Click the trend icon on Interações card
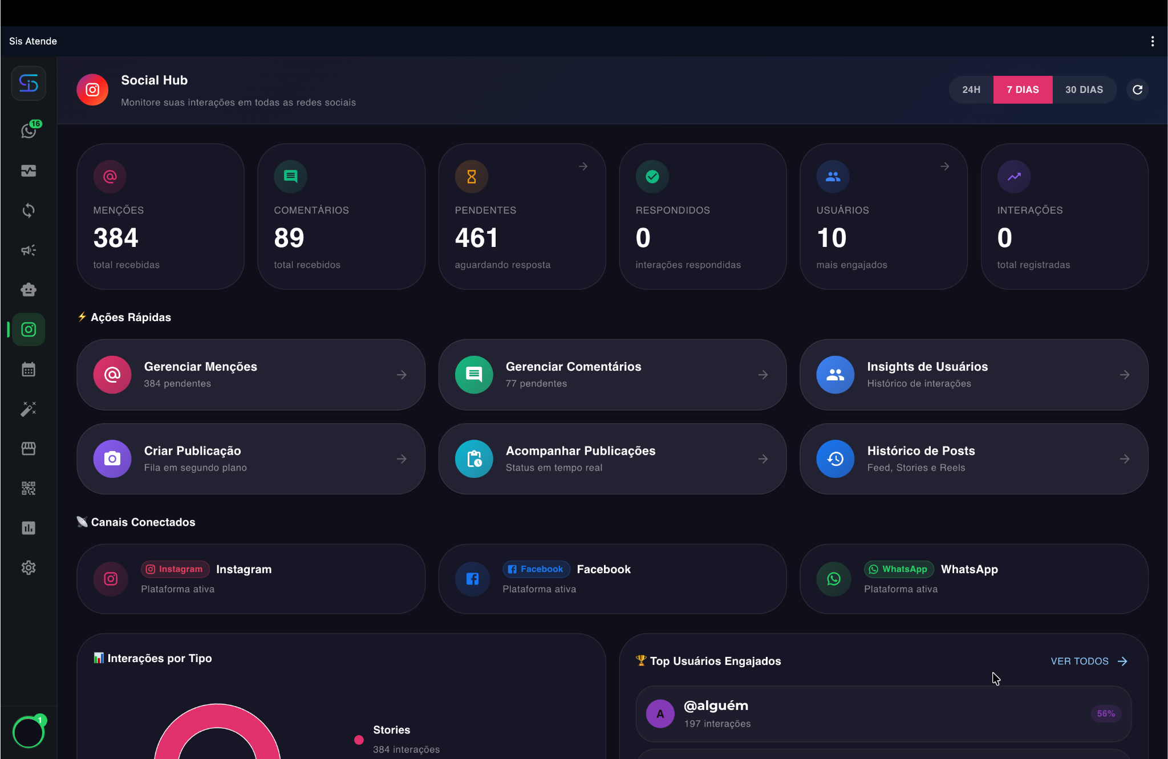This screenshot has width=1168, height=759. pos(1014,177)
